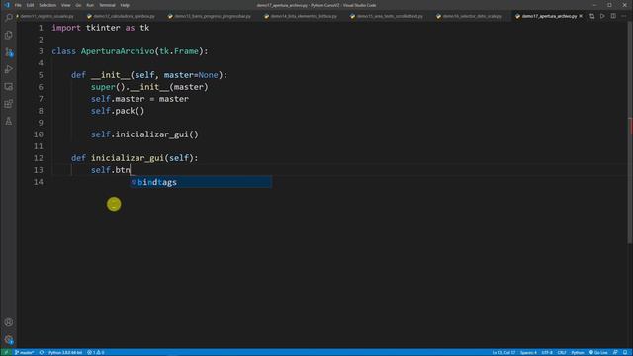Click the editor vertical scrollbar

click(630, 133)
